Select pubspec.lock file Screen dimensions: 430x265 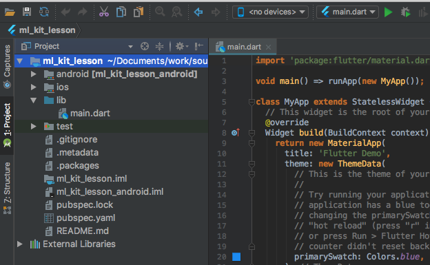point(85,205)
